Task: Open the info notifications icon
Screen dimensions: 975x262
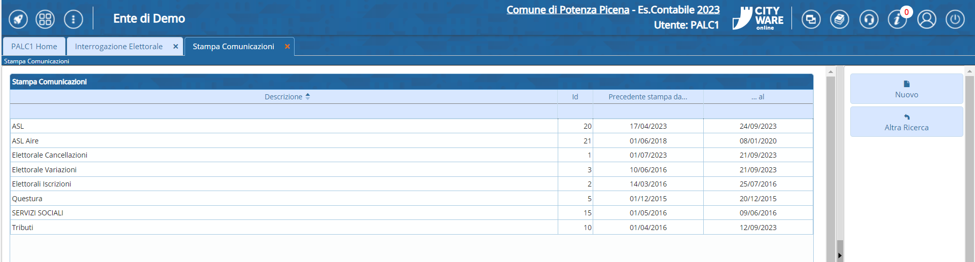Action: pyautogui.click(x=897, y=20)
